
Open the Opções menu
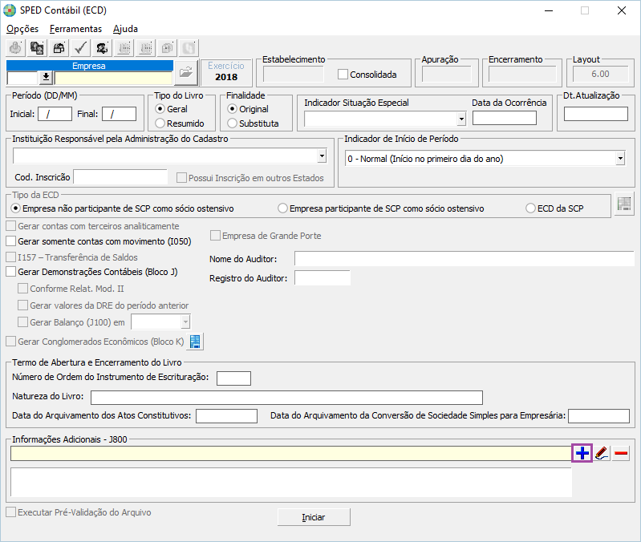point(22,29)
